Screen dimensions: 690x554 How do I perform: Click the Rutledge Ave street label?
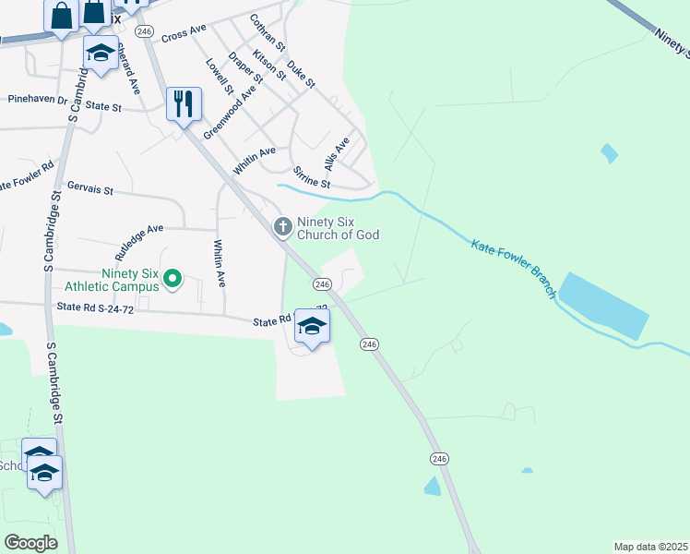pos(139,242)
